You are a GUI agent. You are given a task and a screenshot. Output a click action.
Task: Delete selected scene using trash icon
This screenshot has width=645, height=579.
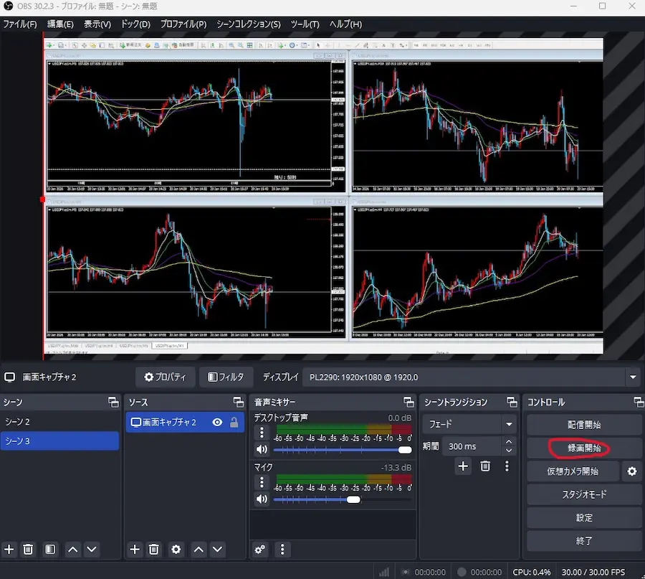[29, 550]
